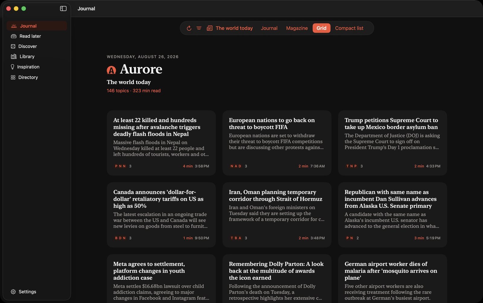The height and width of the screenshot is (303, 483).
Task: Switch to the Magazine view tab
Action: pyautogui.click(x=297, y=28)
